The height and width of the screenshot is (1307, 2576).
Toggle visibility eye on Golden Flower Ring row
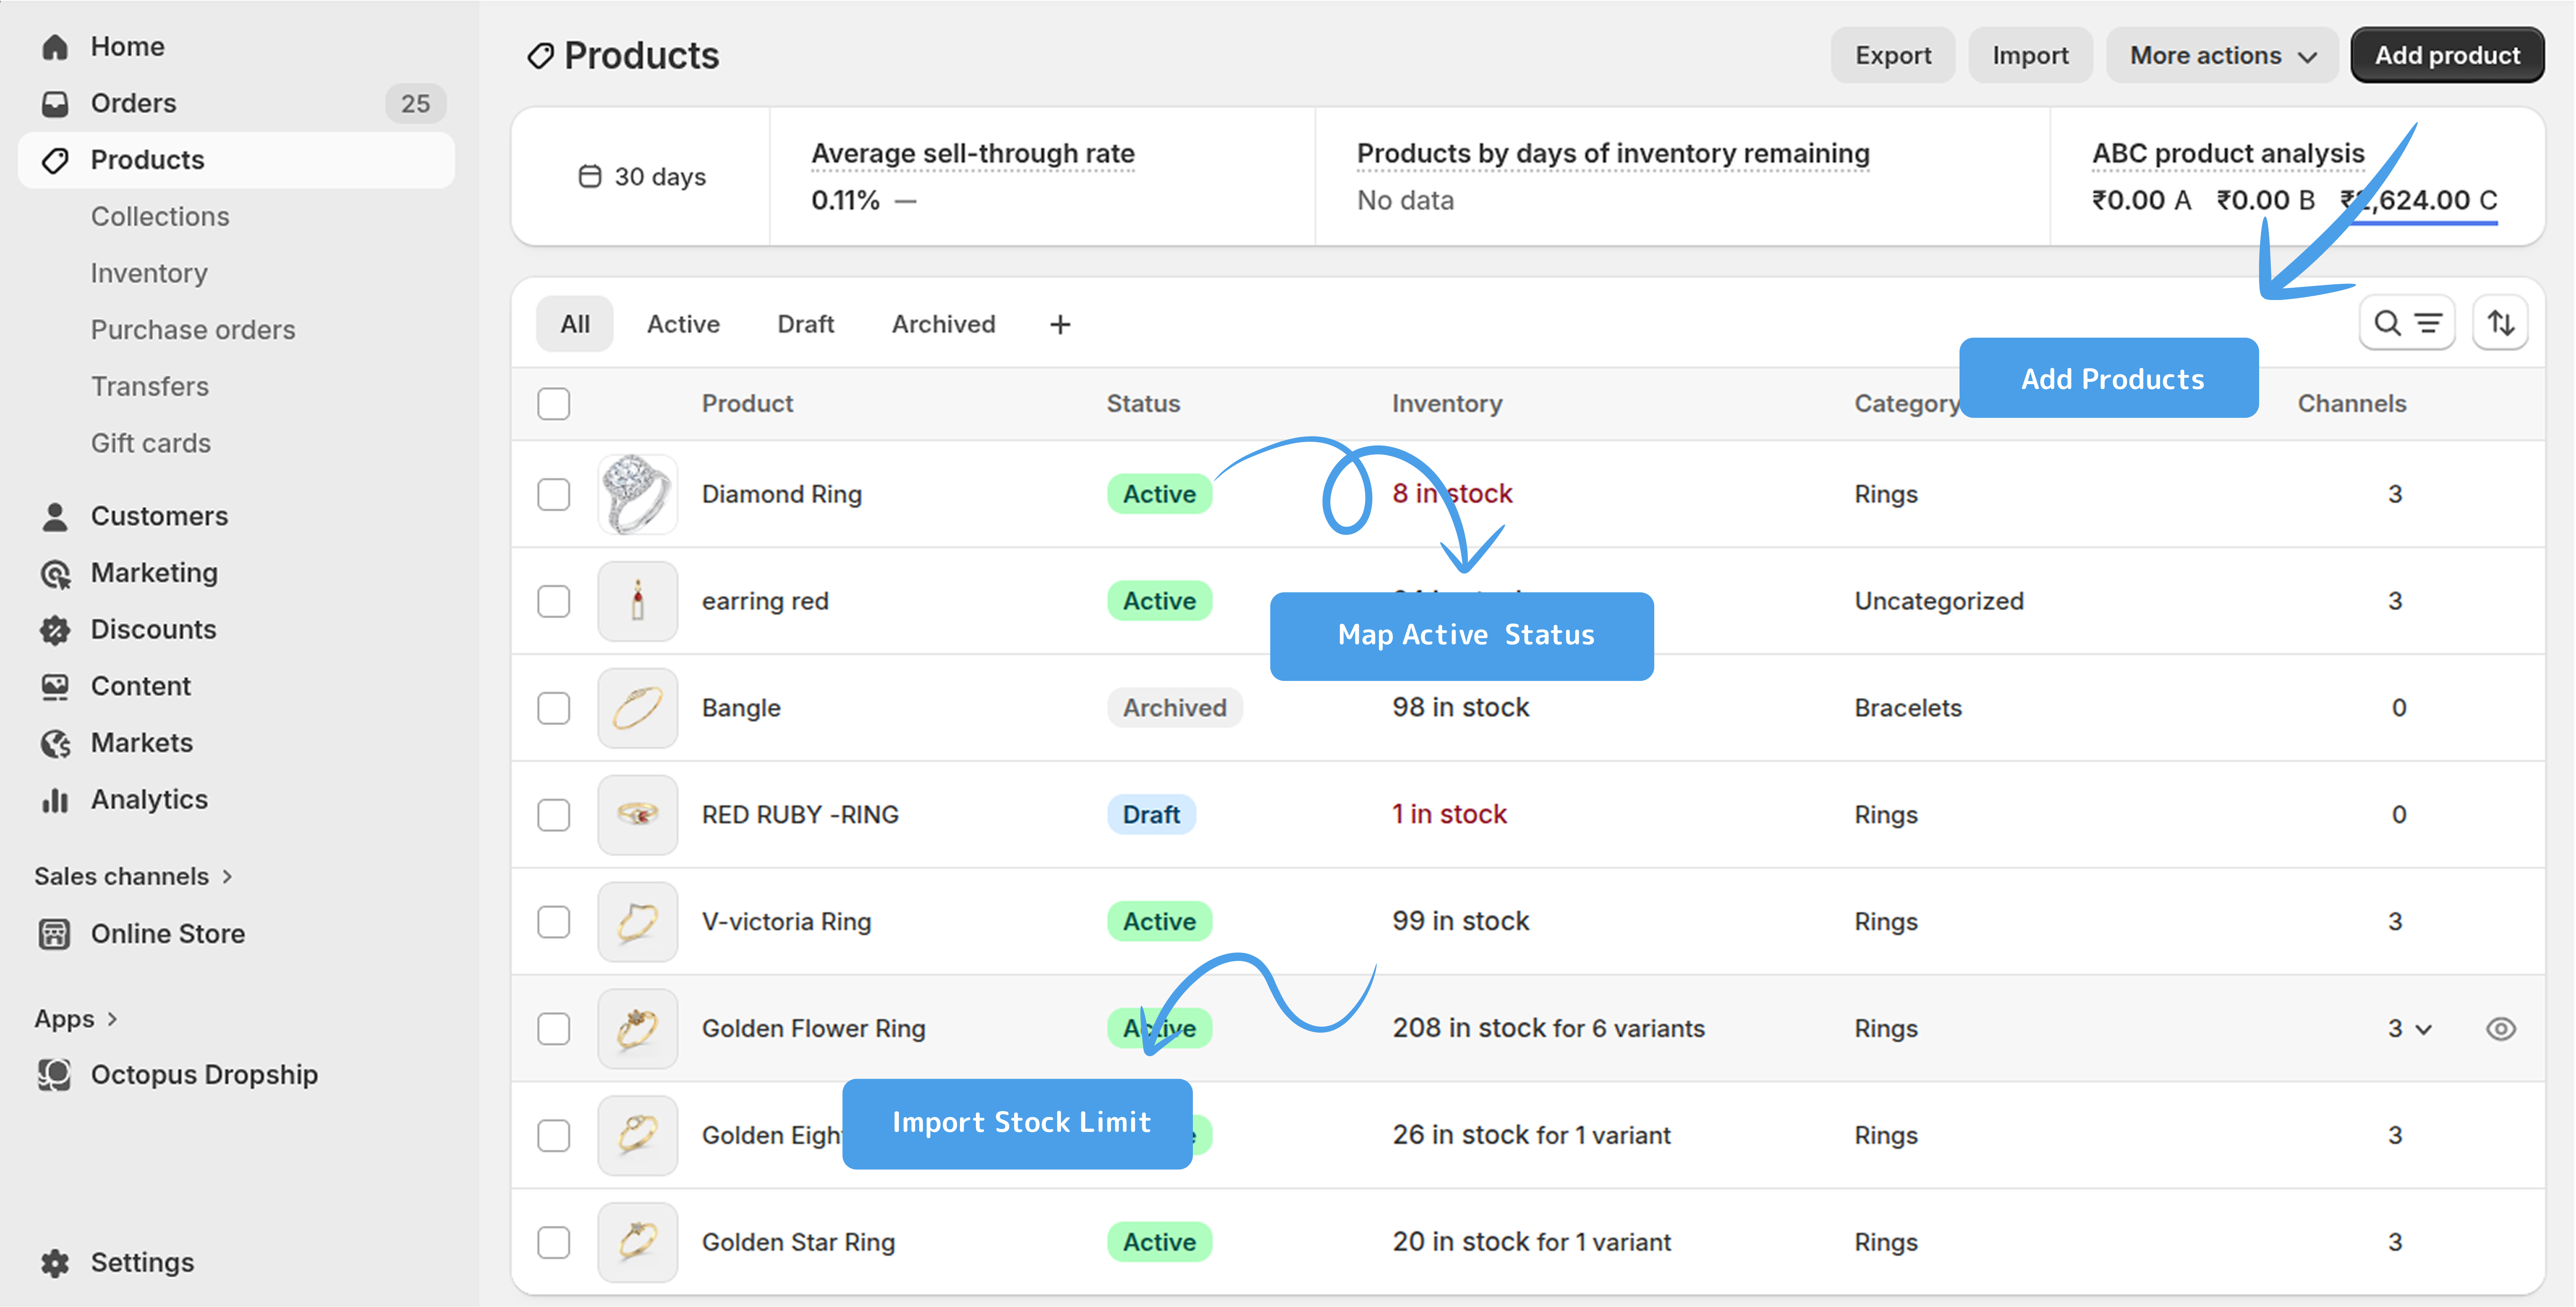(x=2501, y=1028)
